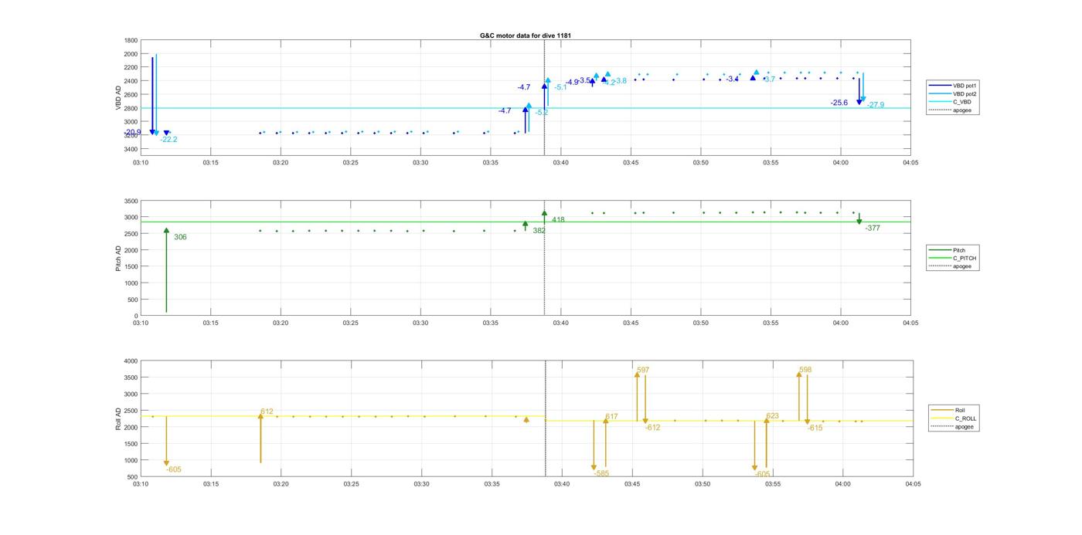This screenshot has width=1082, height=535.
Task: Click the '-22.2' VBD value label
Action: [x=168, y=140]
